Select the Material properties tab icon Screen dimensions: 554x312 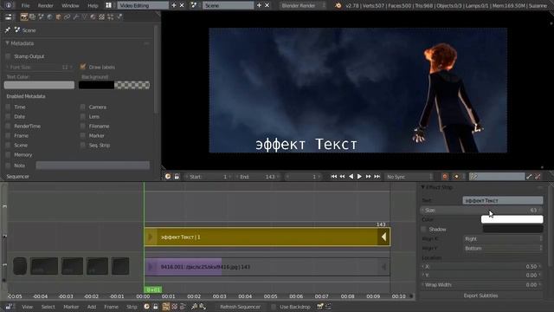point(93,16)
